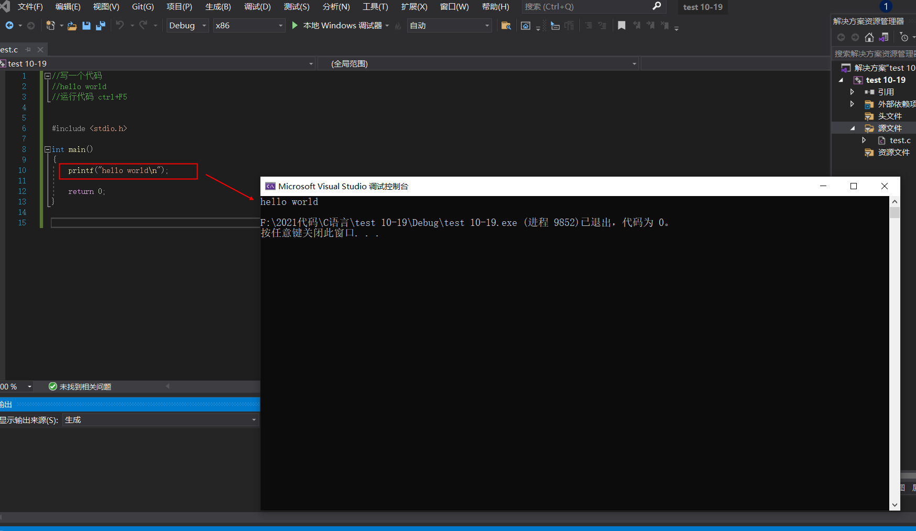Click the Next Bookmark icon
This screenshot has width=916, height=531.
point(650,25)
